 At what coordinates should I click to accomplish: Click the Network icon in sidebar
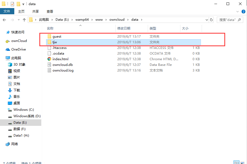(x=8, y=144)
